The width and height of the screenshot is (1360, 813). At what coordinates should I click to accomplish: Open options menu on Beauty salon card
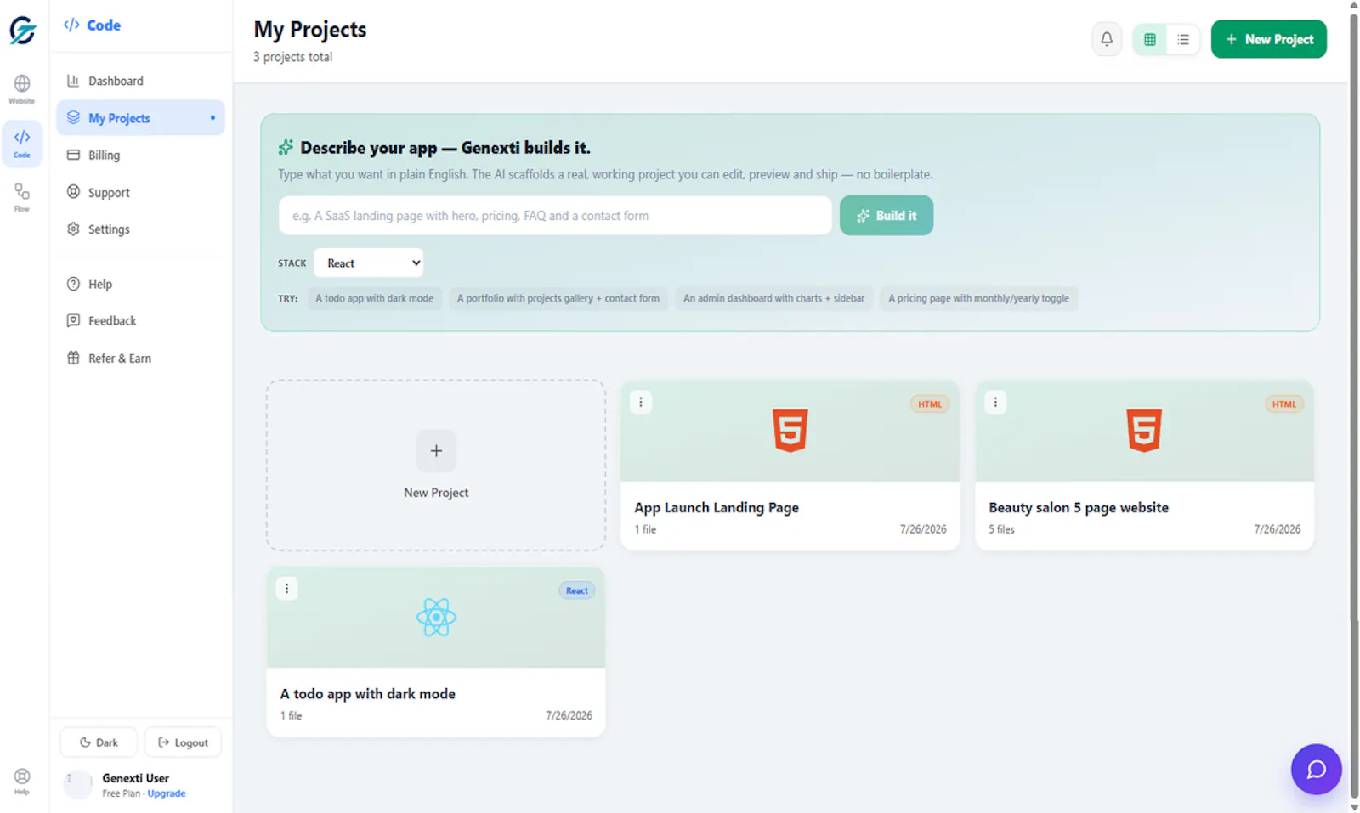coord(995,402)
